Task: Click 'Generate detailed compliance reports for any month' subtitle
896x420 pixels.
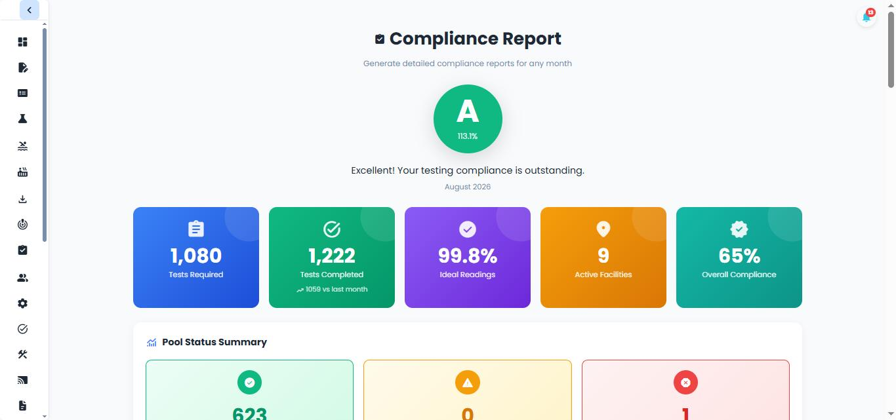Action: [x=468, y=64]
